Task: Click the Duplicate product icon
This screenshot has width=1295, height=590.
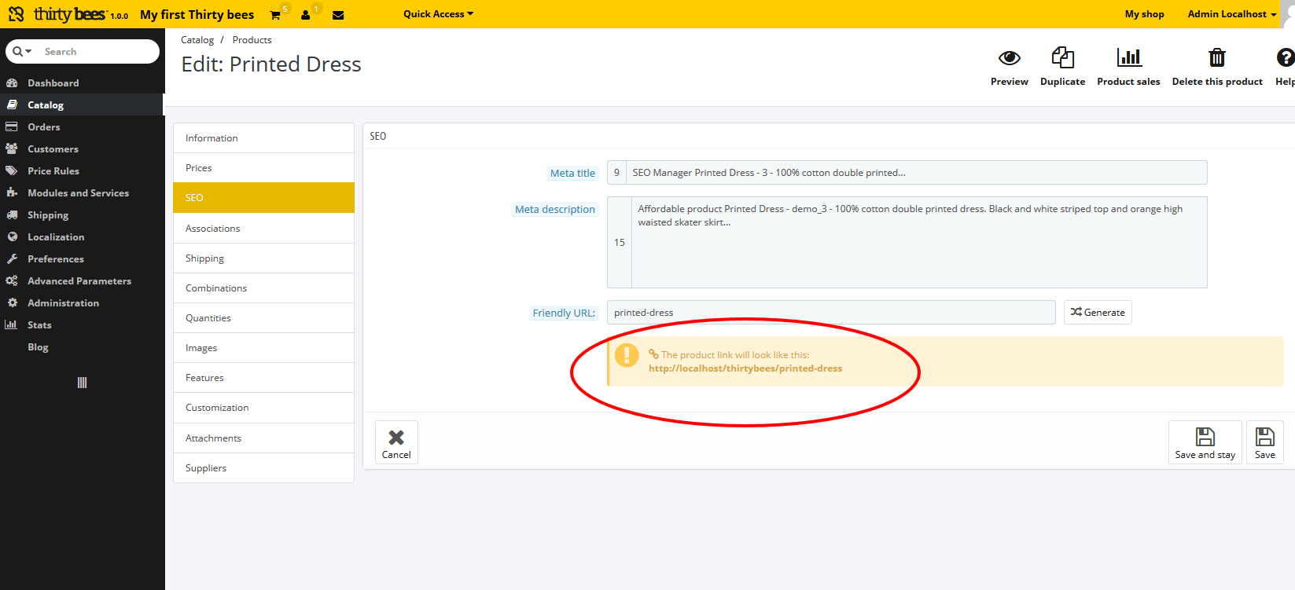Action: click(x=1062, y=57)
